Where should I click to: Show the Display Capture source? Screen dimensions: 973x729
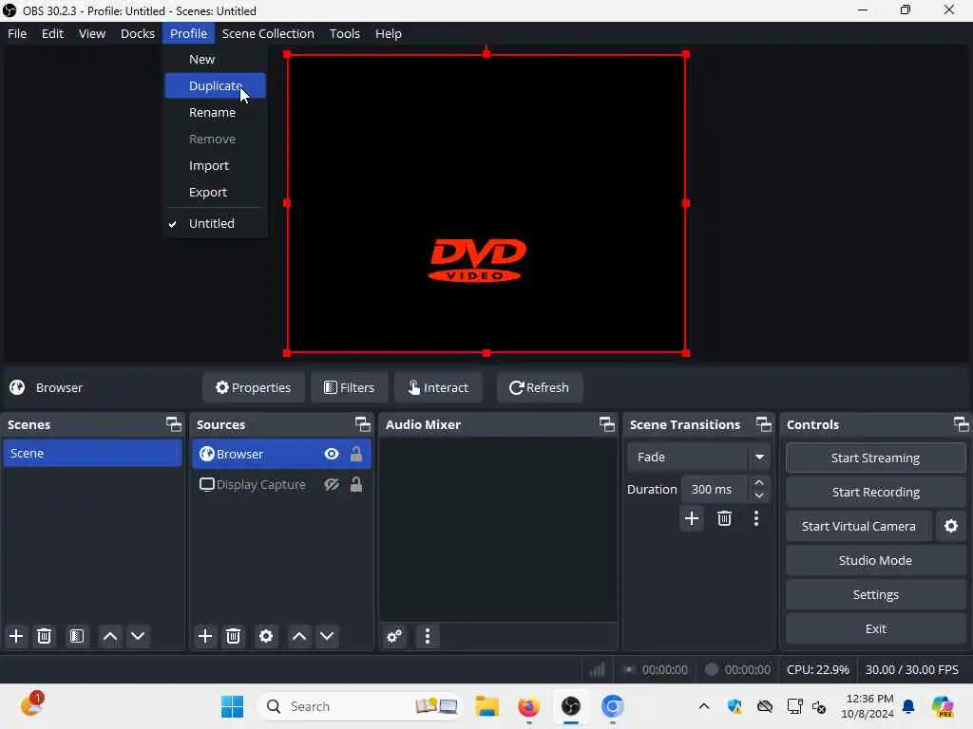pyautogui.click(x=332, y=485)
